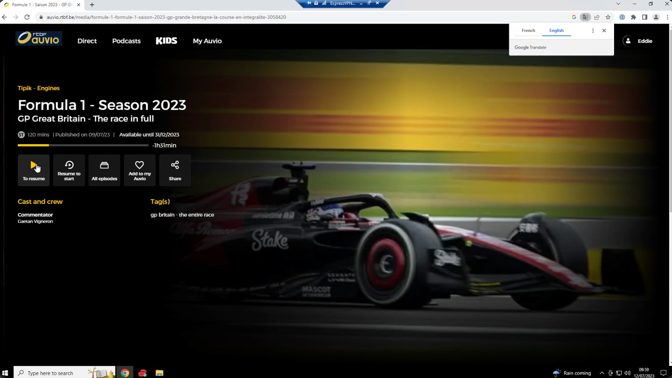The height and width of the screenshot is (378, 672).
Task: Click the heart icon to Add to my Auvio
Action: coord(140,164)
